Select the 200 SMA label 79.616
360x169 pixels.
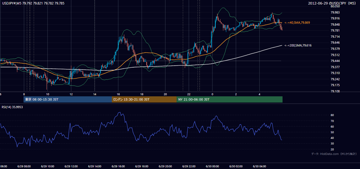(x=298, y=45)
